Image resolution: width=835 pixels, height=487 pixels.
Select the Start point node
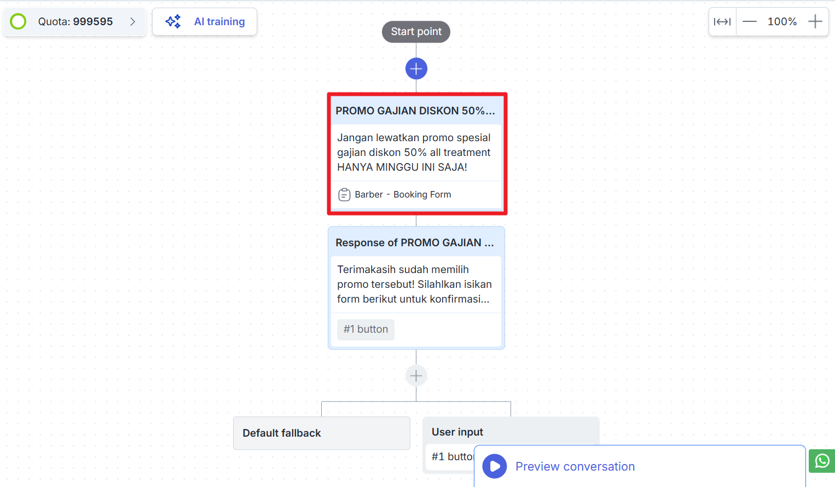416,32
